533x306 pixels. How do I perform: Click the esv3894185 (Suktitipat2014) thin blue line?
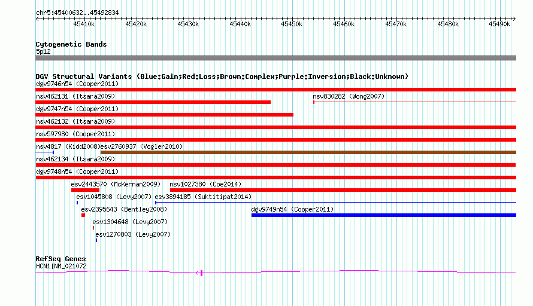[x=335, y=203]
